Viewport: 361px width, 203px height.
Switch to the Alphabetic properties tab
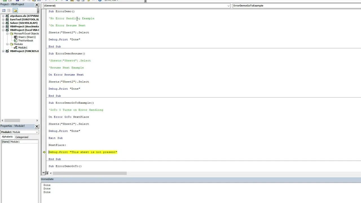(x=7, y=137)
